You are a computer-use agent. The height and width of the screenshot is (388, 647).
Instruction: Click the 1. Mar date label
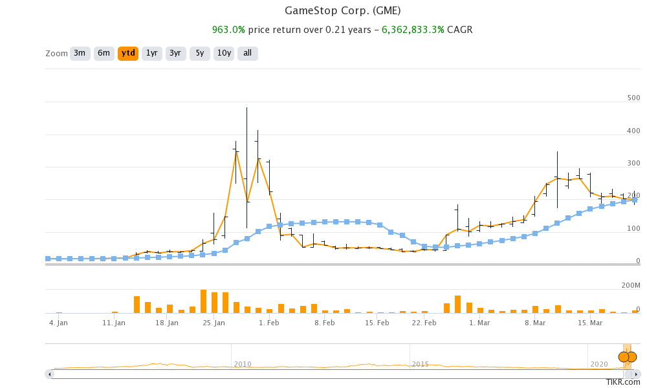coord(479,323)
